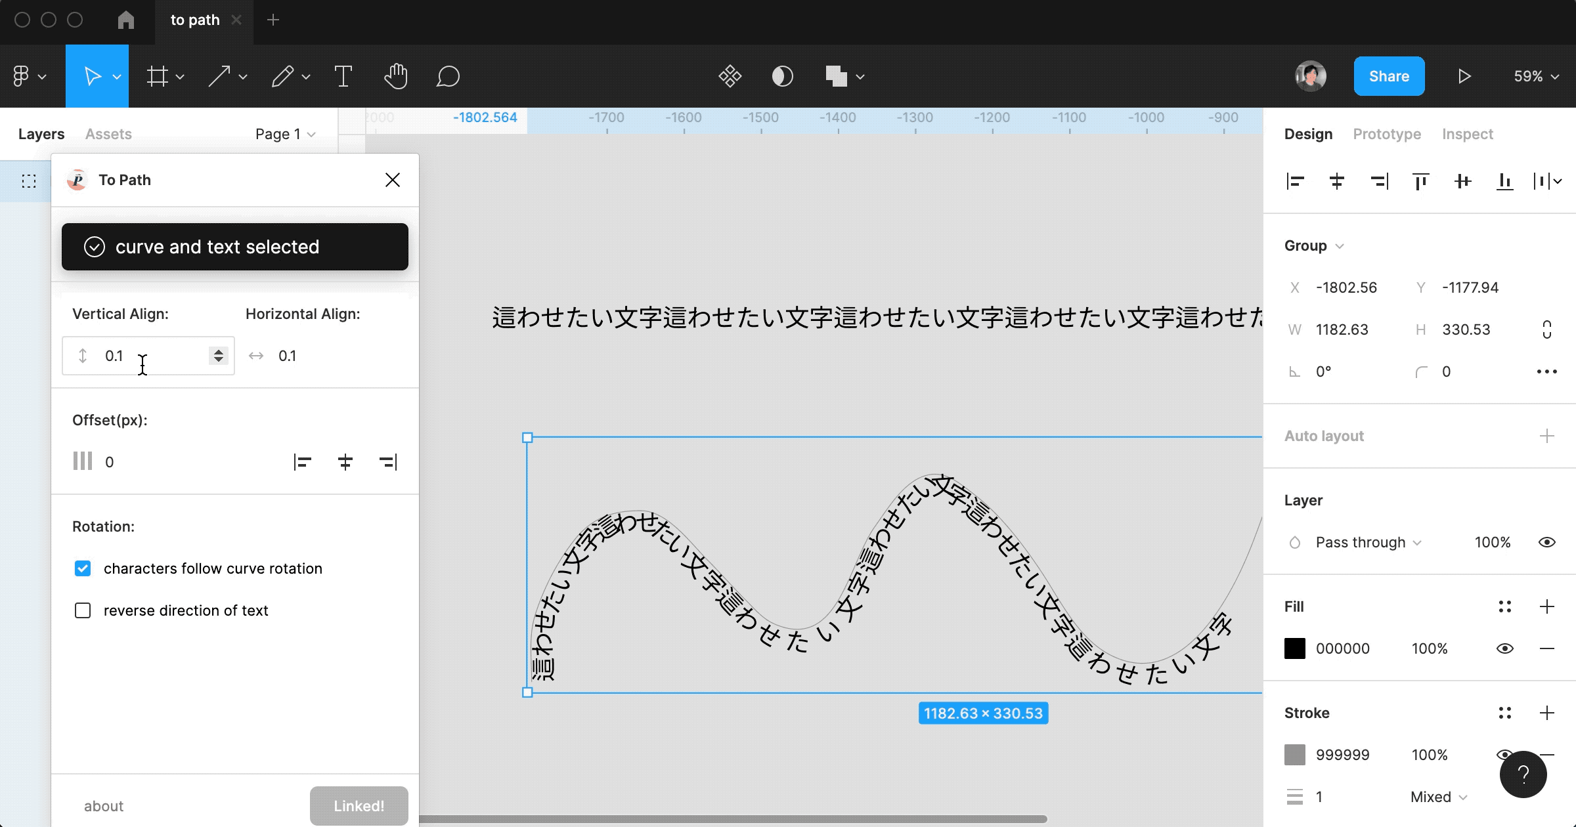Open the about link in To Path
The image size is (1576, 827).
point(103,805)
